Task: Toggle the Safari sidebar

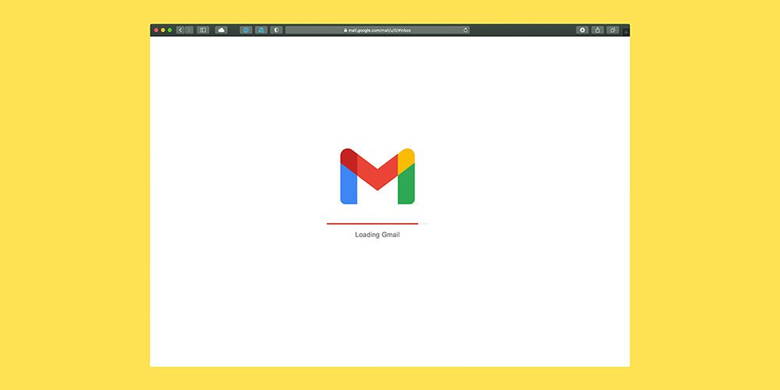Action: click(x=203, y=30)
